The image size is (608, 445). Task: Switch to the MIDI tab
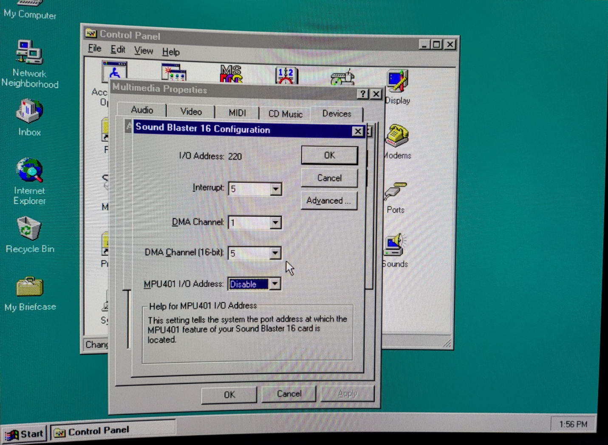(x=237, y=113)
